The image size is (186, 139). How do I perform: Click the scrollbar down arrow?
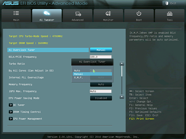coord(122,97)
